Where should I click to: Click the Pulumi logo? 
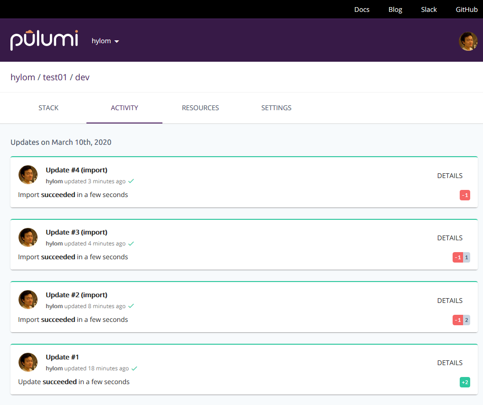click(x=44, y=40)
